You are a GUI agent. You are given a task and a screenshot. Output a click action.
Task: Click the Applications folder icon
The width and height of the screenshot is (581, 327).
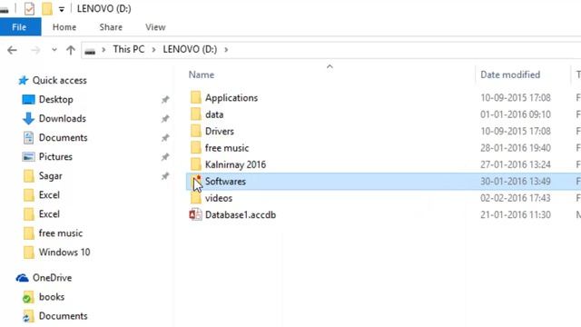[196, 97]
